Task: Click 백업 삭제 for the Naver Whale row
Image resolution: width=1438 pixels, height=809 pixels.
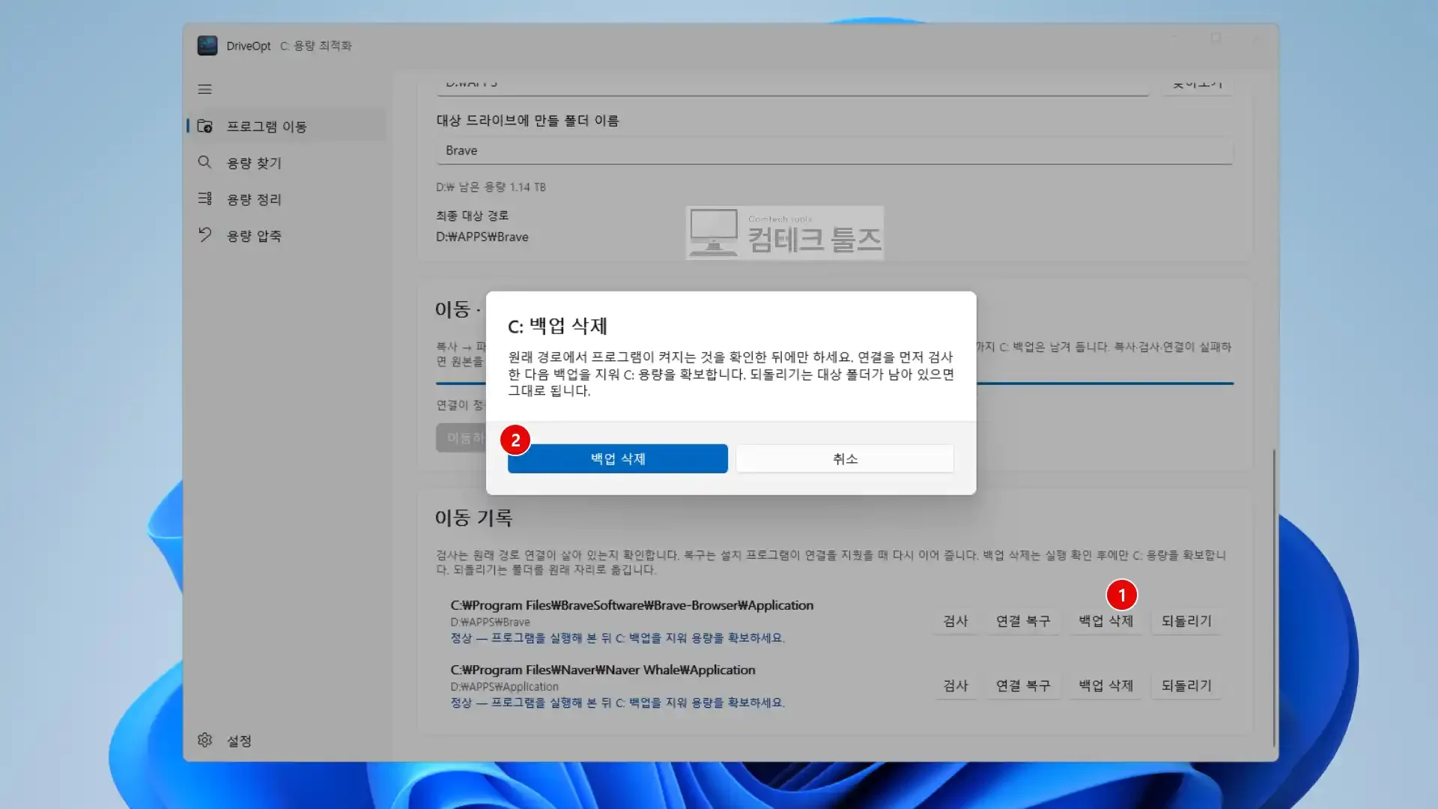Action: pyautogui.click(x=1105, y=685)
